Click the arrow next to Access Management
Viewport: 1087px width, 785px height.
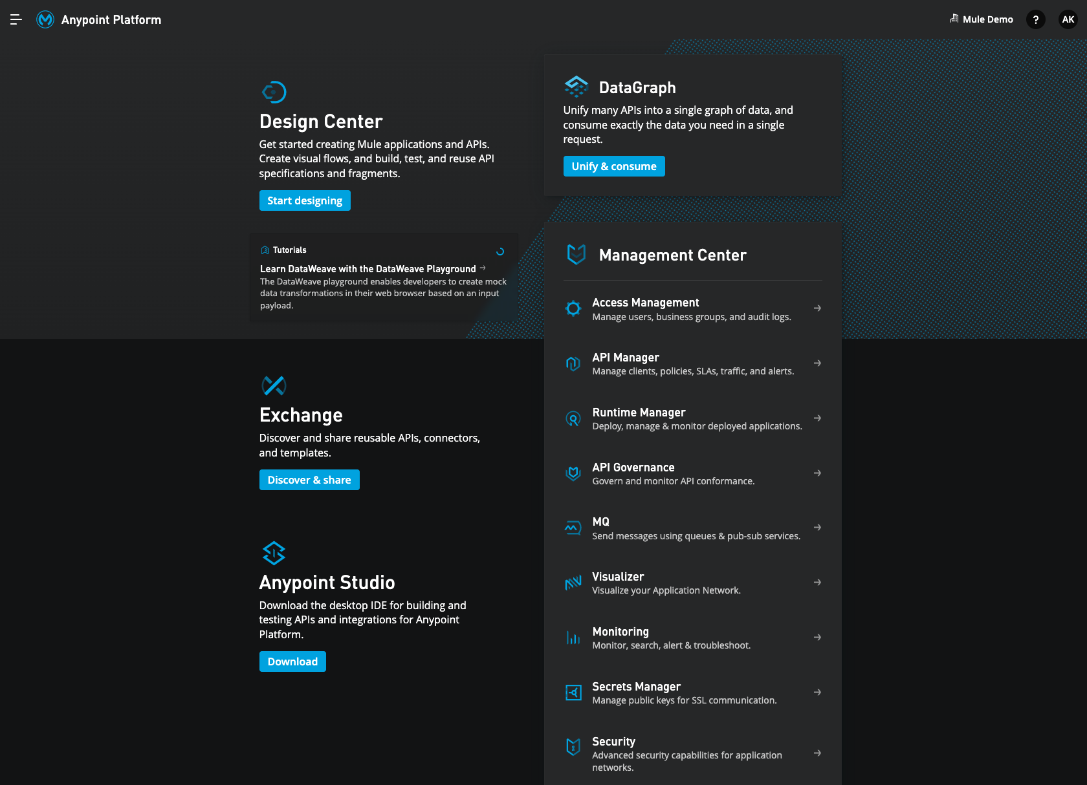click(817, 308)
